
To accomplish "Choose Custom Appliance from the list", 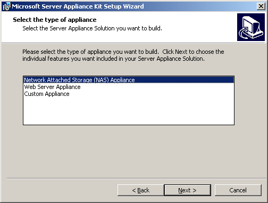I will click(x=47, y=94).
